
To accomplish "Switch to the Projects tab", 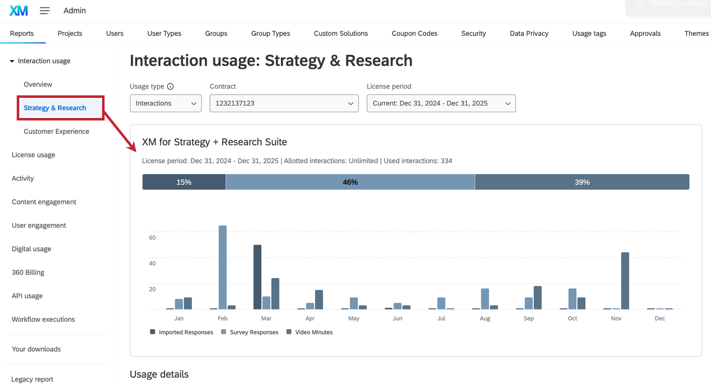I will (69, 33).
